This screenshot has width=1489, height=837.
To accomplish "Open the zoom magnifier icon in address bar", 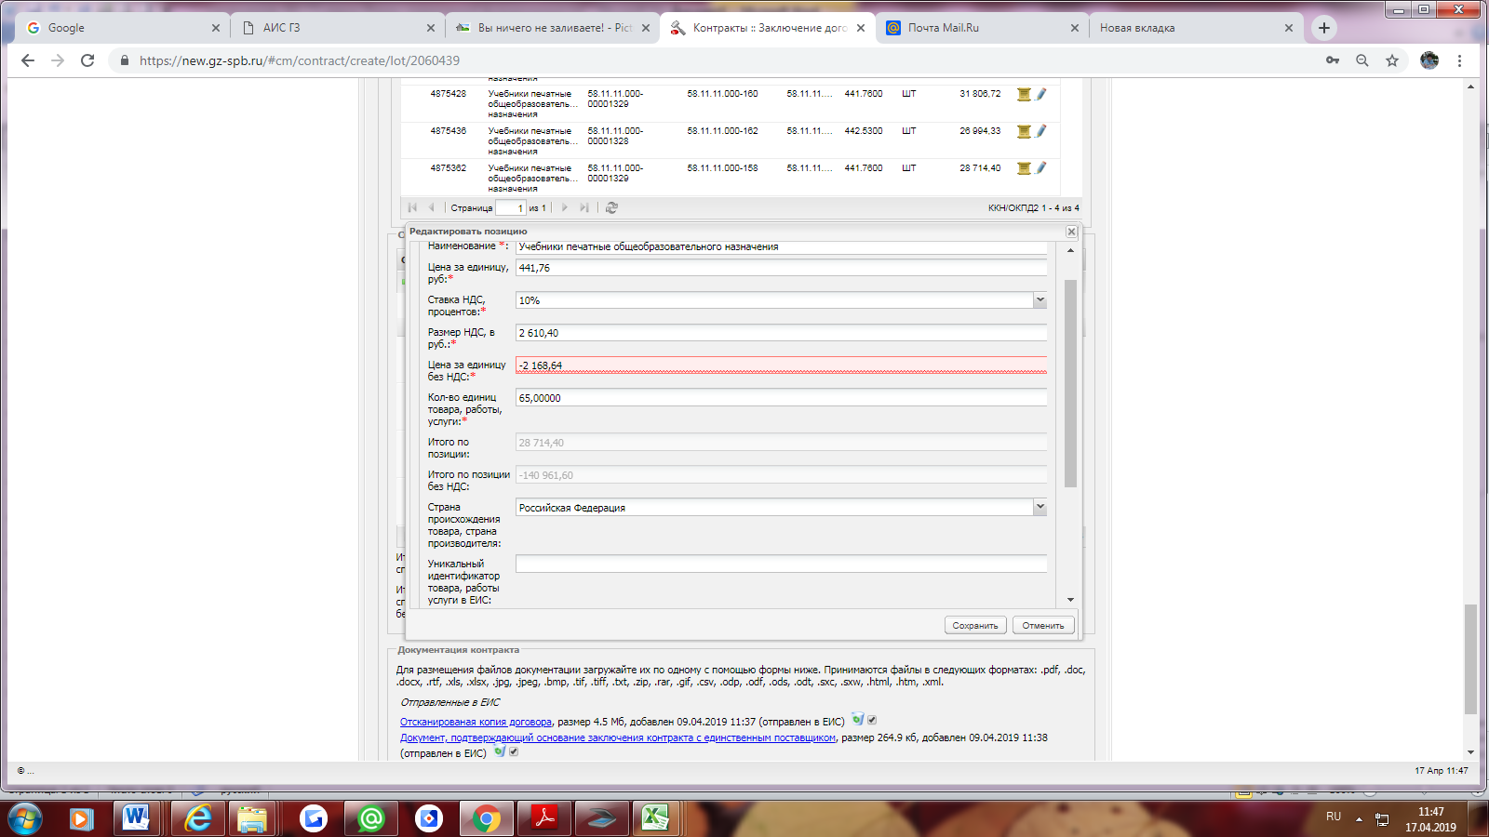I will pyautogui.click(x=1362, y=60).
